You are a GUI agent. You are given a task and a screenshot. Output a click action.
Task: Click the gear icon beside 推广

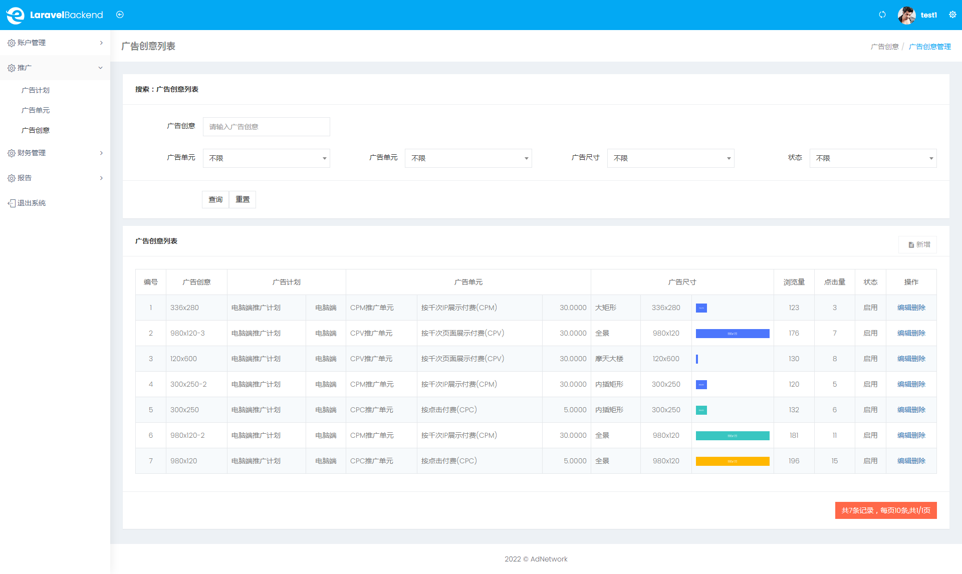coord(12,68)
